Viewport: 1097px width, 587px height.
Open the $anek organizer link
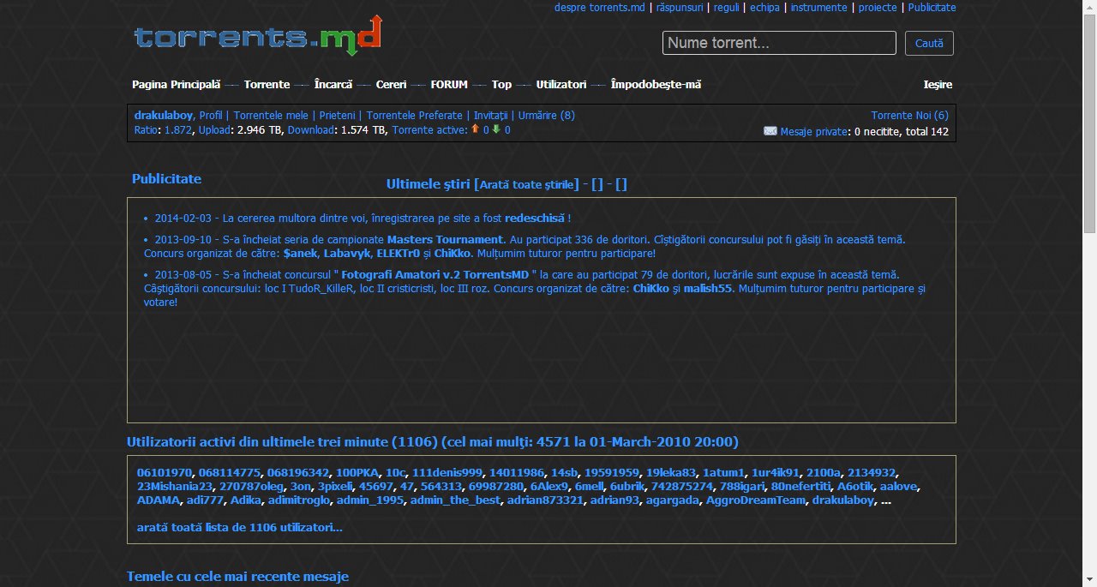point(301,254)
